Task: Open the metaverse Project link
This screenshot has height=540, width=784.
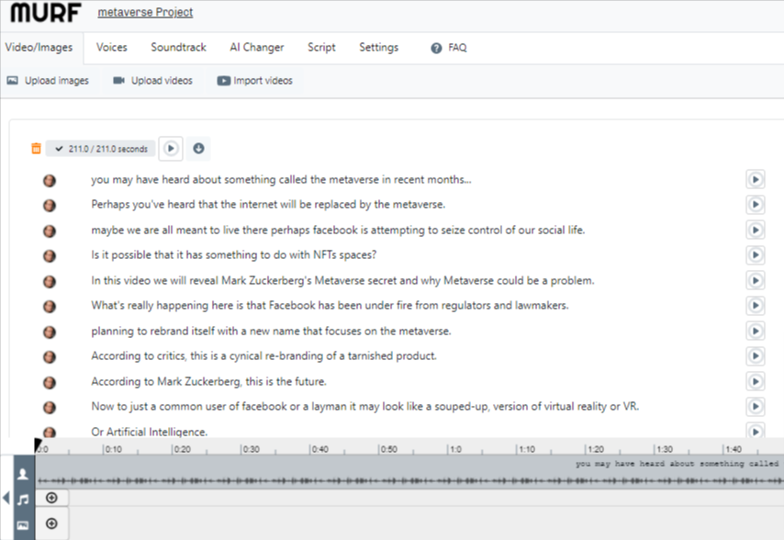Action: click(x=145, y=12)
